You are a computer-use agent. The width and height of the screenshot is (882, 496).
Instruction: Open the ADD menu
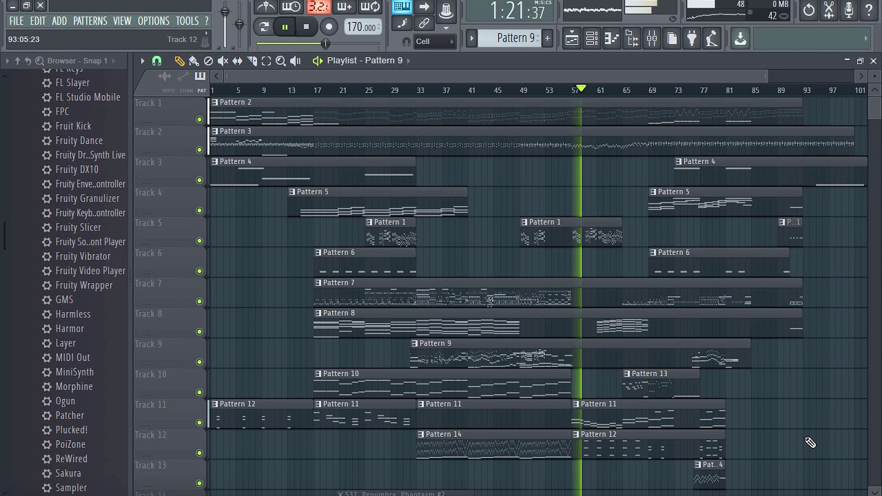pyautogui.click(x=59, y=21)
